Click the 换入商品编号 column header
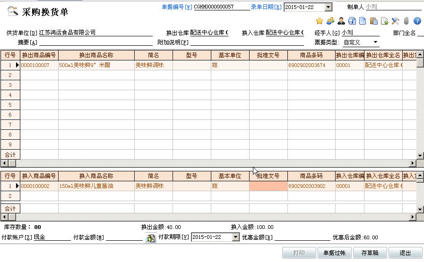Screen dimensions: 424x262 point(39,176)
